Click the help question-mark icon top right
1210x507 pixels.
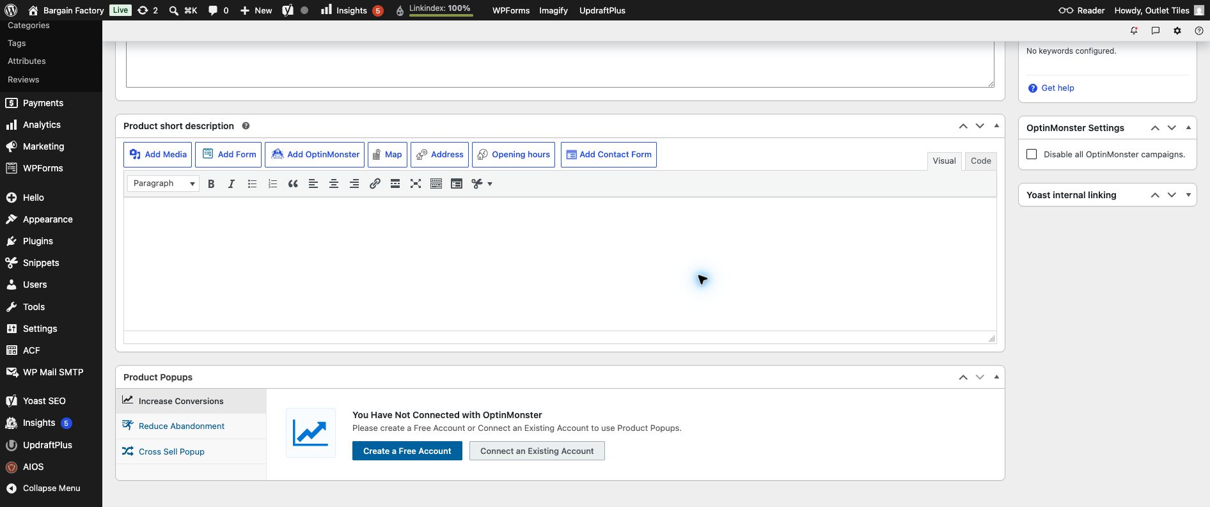pyautogui.click(x=1199, y=31)
